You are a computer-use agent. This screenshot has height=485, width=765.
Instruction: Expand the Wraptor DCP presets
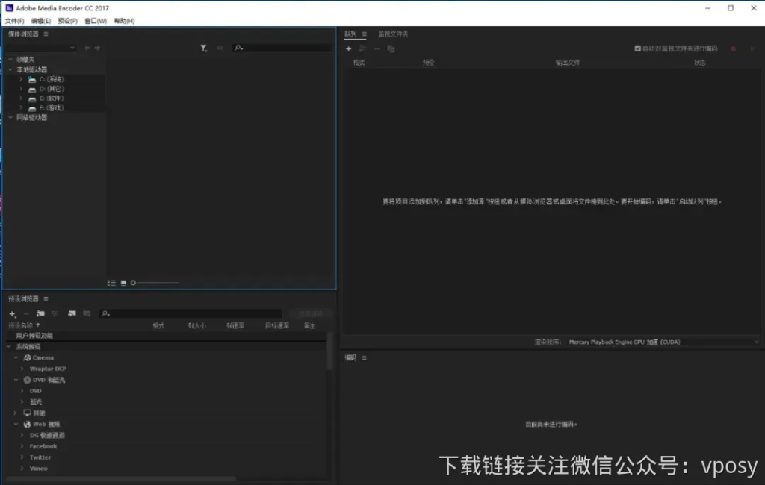click(x=22, y=369)
